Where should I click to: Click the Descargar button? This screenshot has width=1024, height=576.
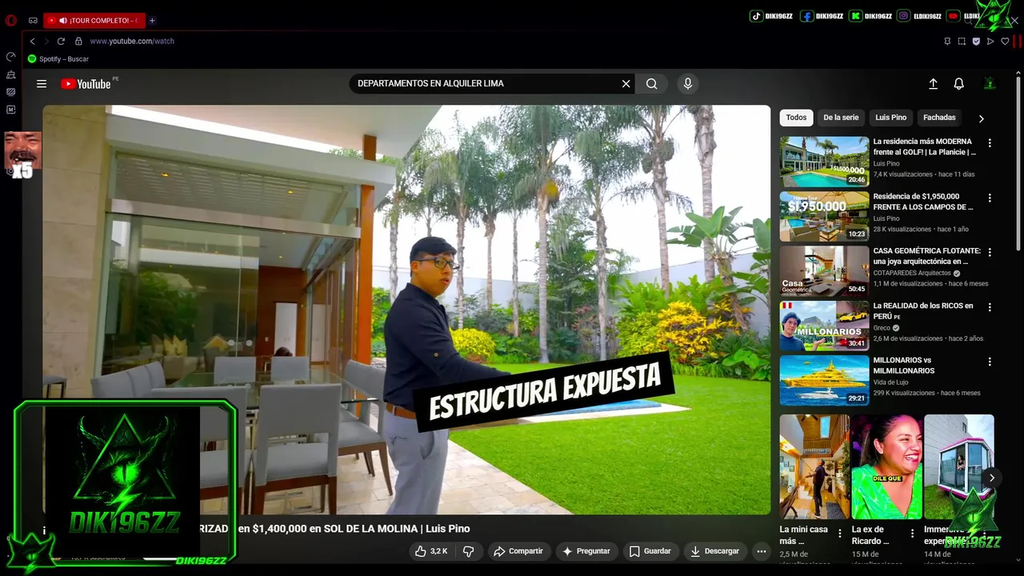[714, 551]
